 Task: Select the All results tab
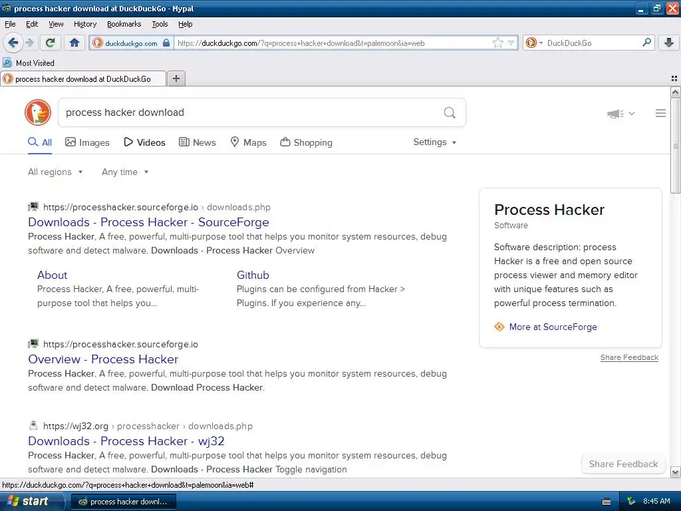coord(40,142)
